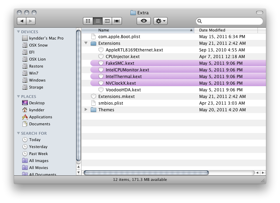The width and height of the screenshot is (280, 203).
Task: Open the Documents sidebar icon
Action: coord(25,124)
